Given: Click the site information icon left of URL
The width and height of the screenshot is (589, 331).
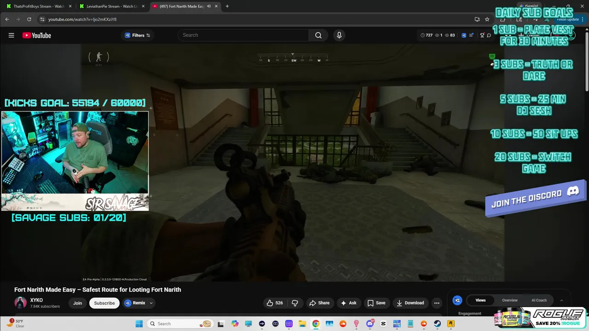Looking at the screenshot, I should tap(42, 19).
